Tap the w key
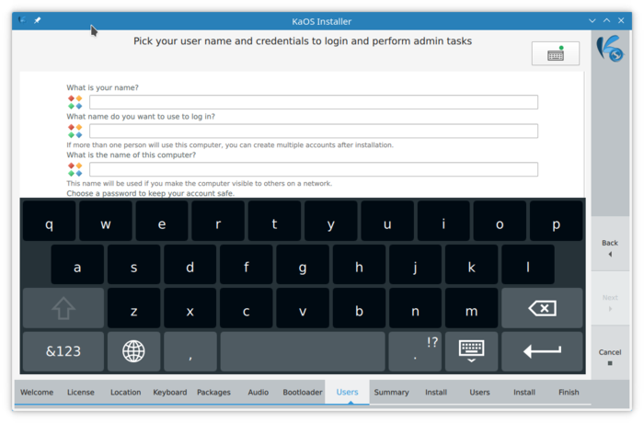This screenshot has height=423, width=644. (106, 222)
